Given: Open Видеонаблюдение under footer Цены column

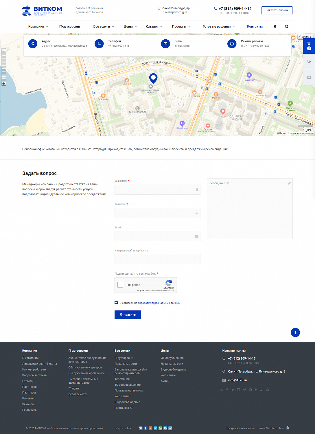Looking at the screenshot, I should (x=174, y=369).
